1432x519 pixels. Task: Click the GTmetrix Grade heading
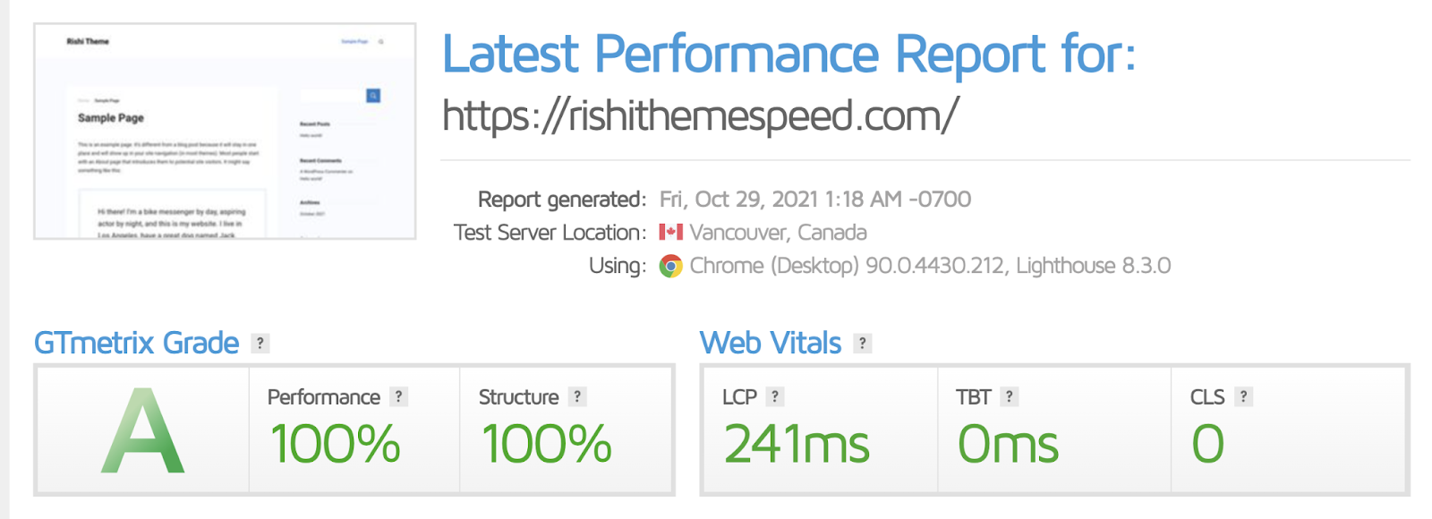click(136, 343)
